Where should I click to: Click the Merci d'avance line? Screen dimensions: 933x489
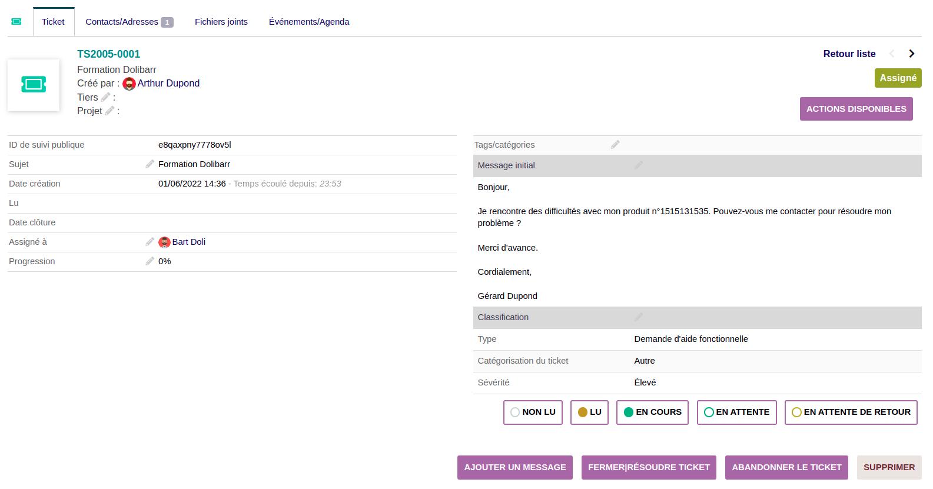508,248
